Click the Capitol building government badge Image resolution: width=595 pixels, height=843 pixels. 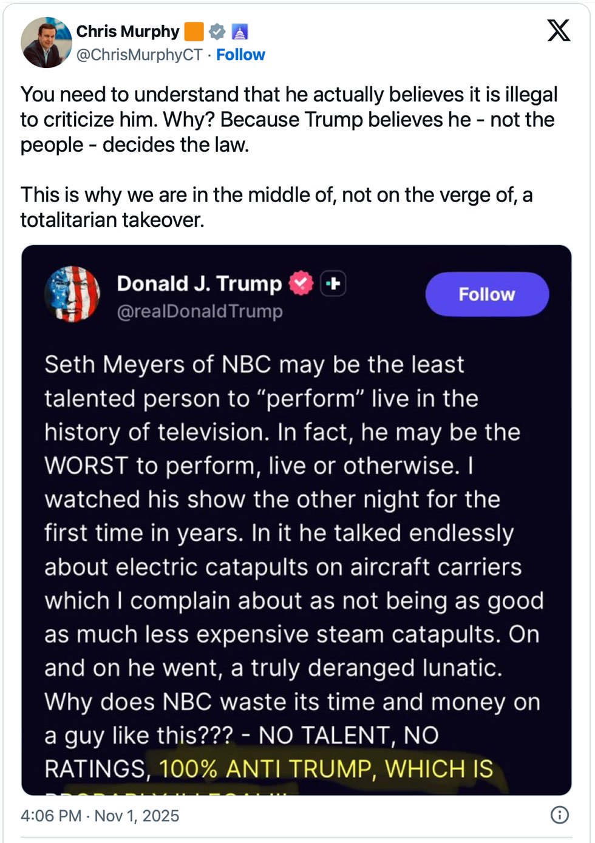[x=240, y=32]
